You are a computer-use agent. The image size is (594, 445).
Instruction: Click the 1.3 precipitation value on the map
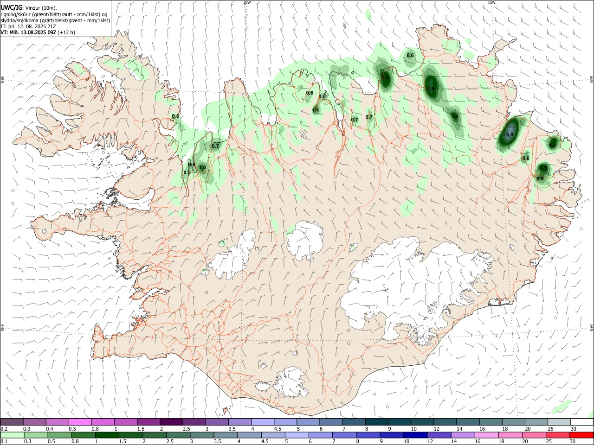(552, 145)
